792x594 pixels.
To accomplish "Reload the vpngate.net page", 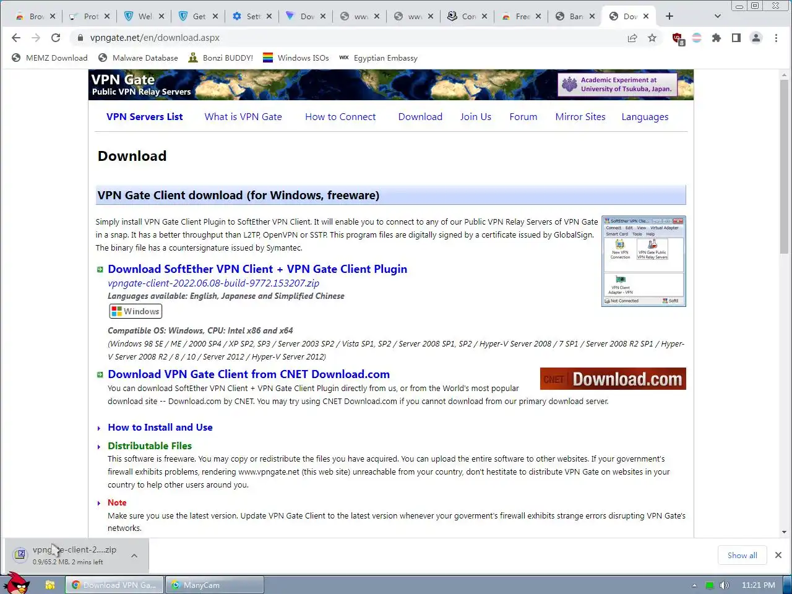I will point(56,38).
